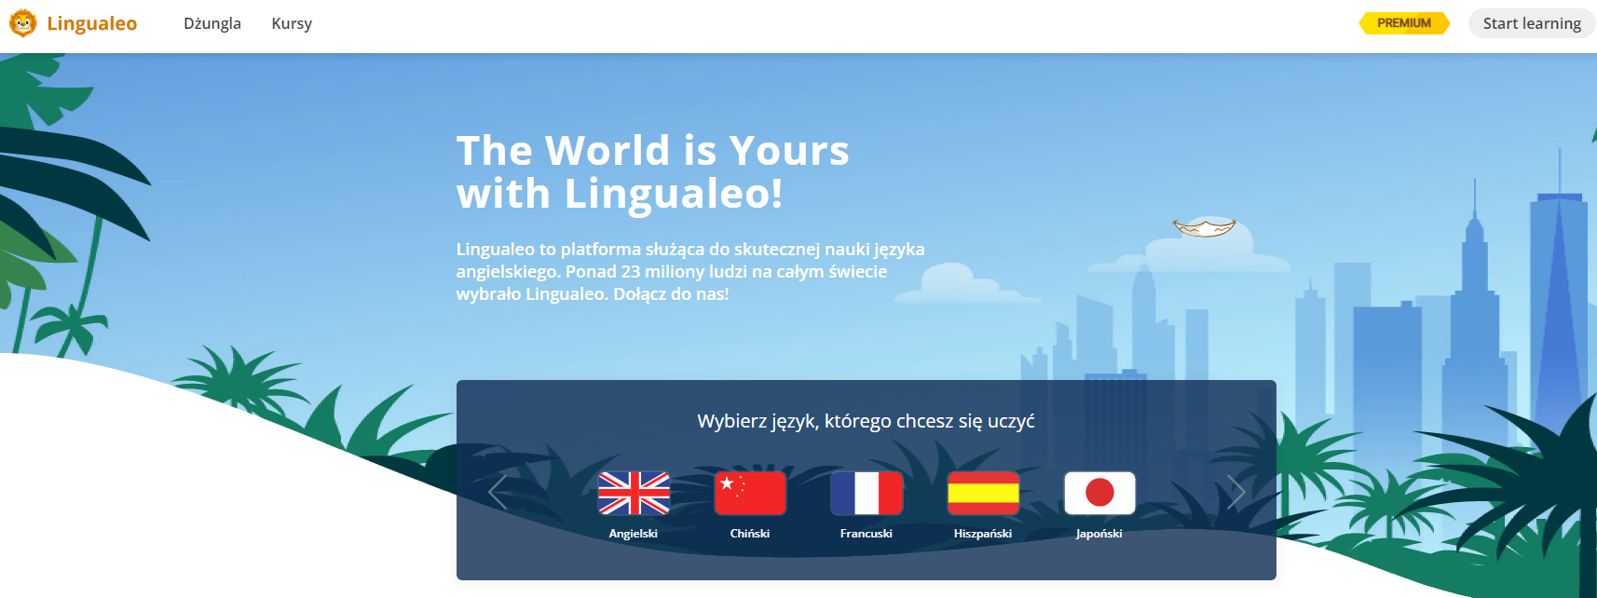
Task: Click the 'Wybierz język, którego chcesz się uczyć' heading
Action: coord(867,421)
